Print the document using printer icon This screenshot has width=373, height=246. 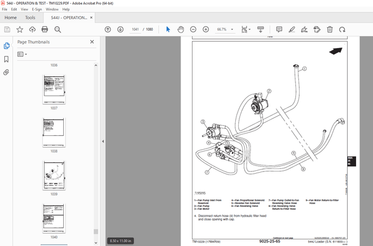point(45,29)
